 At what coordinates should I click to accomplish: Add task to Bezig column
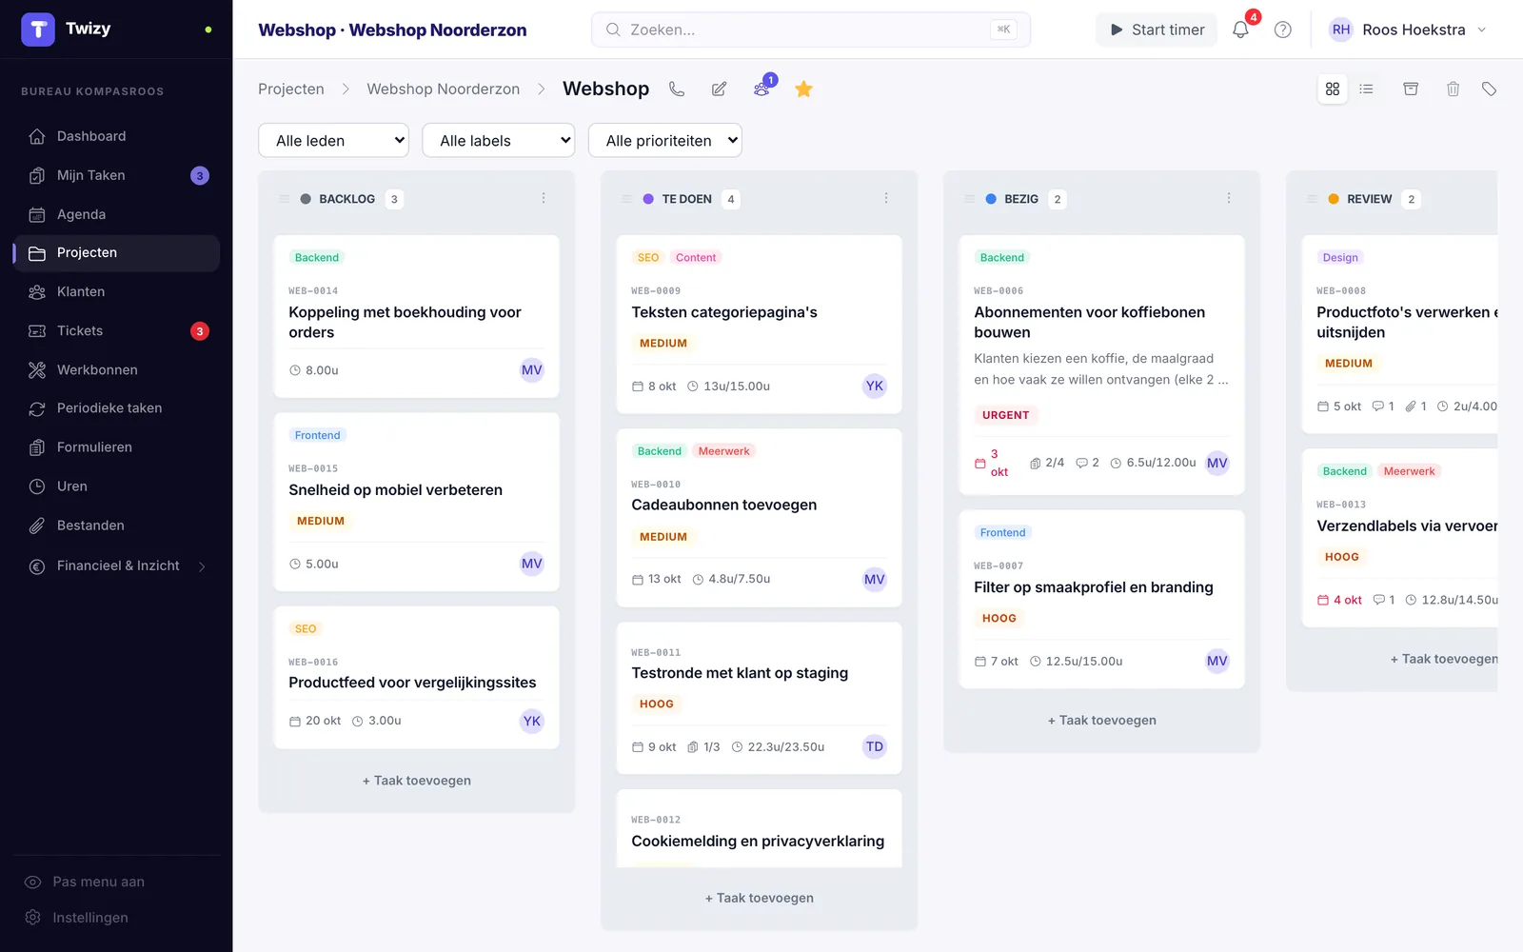[1102, 721]
